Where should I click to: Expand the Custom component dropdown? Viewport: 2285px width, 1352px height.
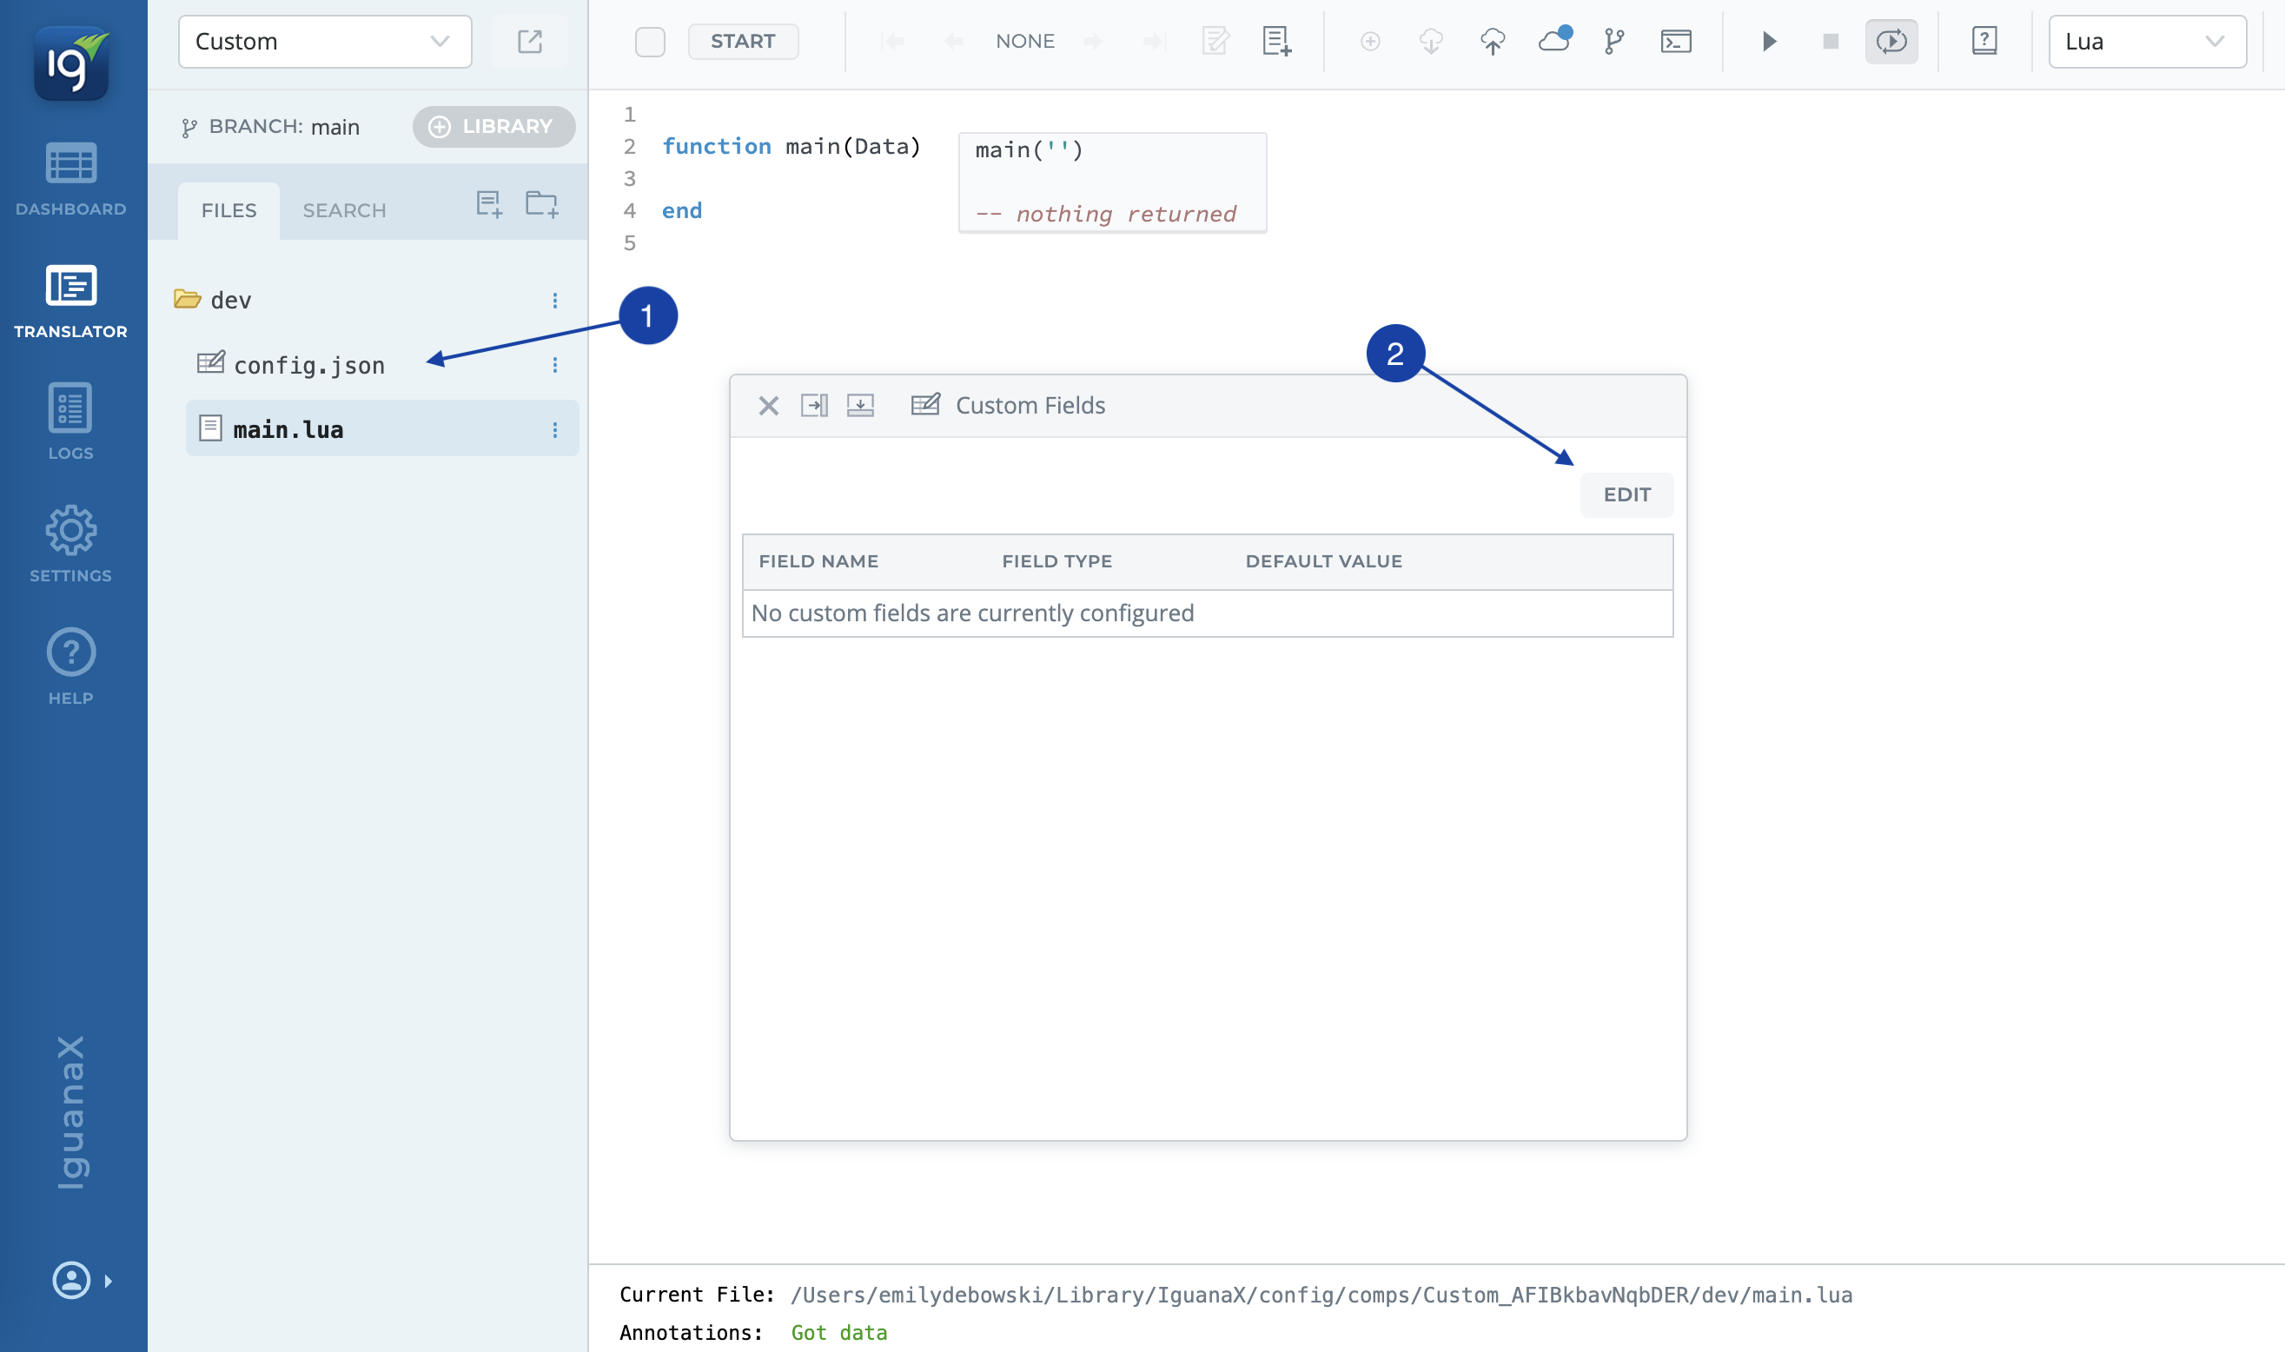[324, 41]
